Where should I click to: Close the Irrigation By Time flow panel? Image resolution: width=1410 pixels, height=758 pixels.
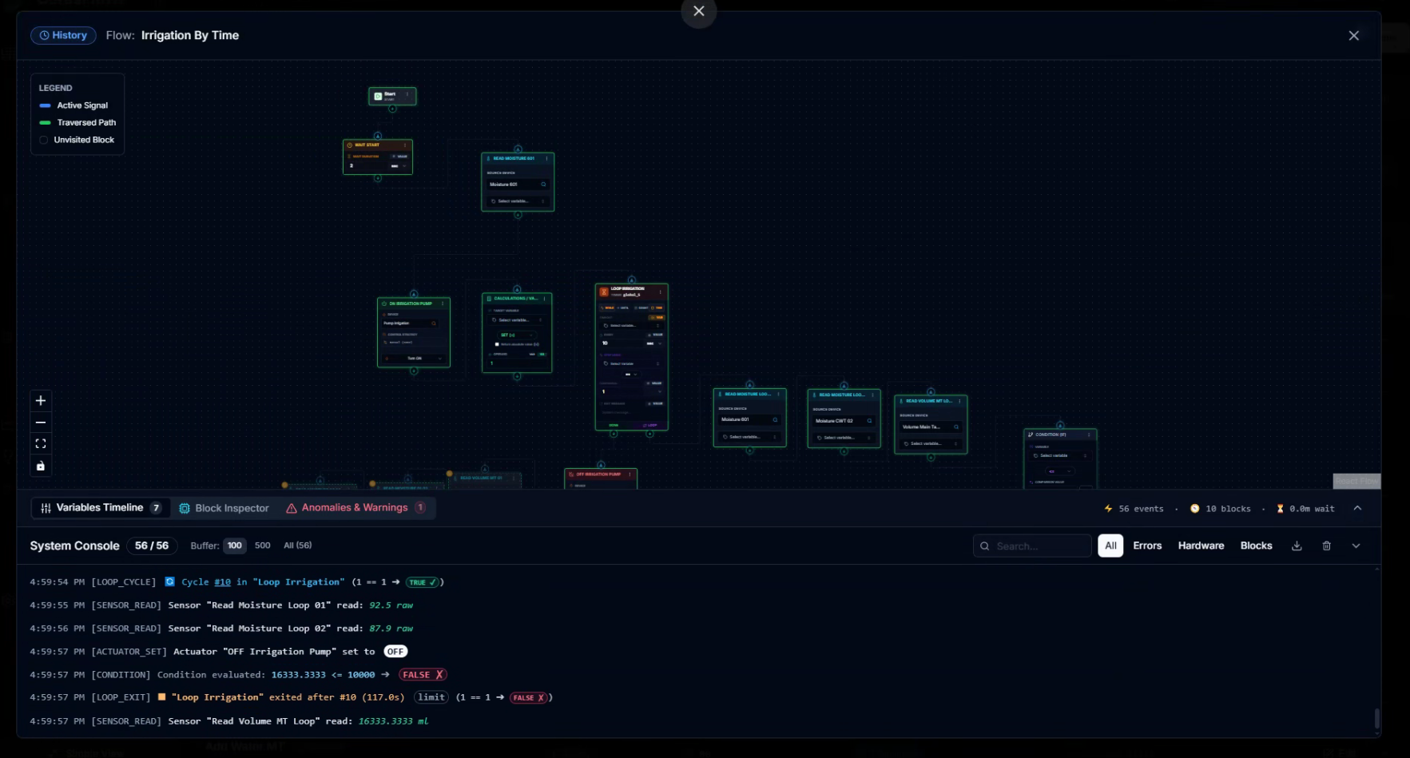pyautogui.click(x=1353, y=36)
